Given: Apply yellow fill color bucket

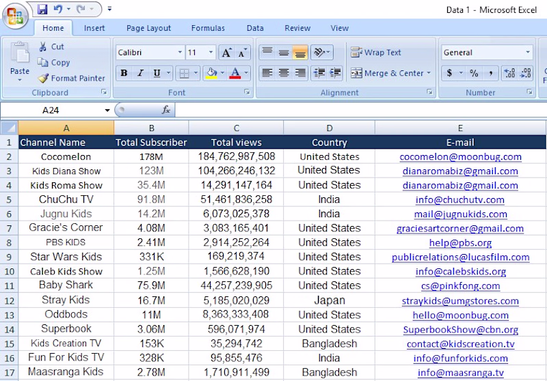Looking at the screenshot, I should (x=211, y=73).
